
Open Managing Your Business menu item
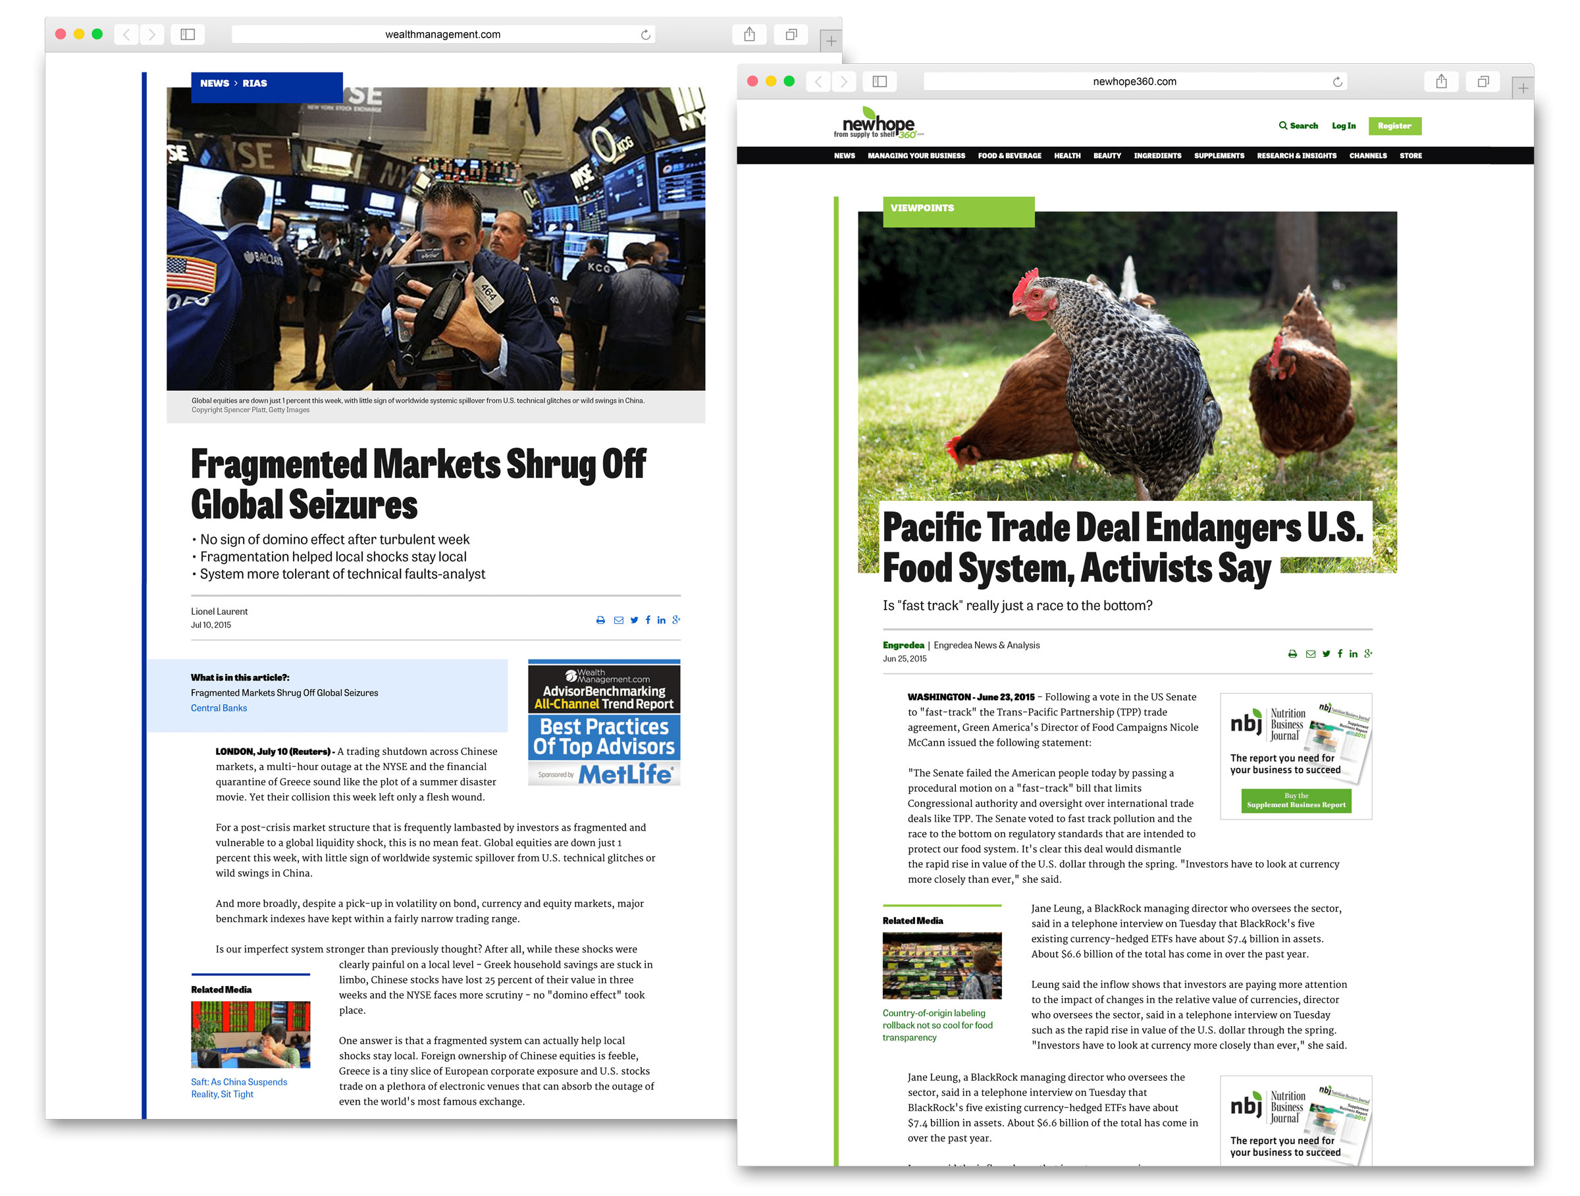point(916,155)
